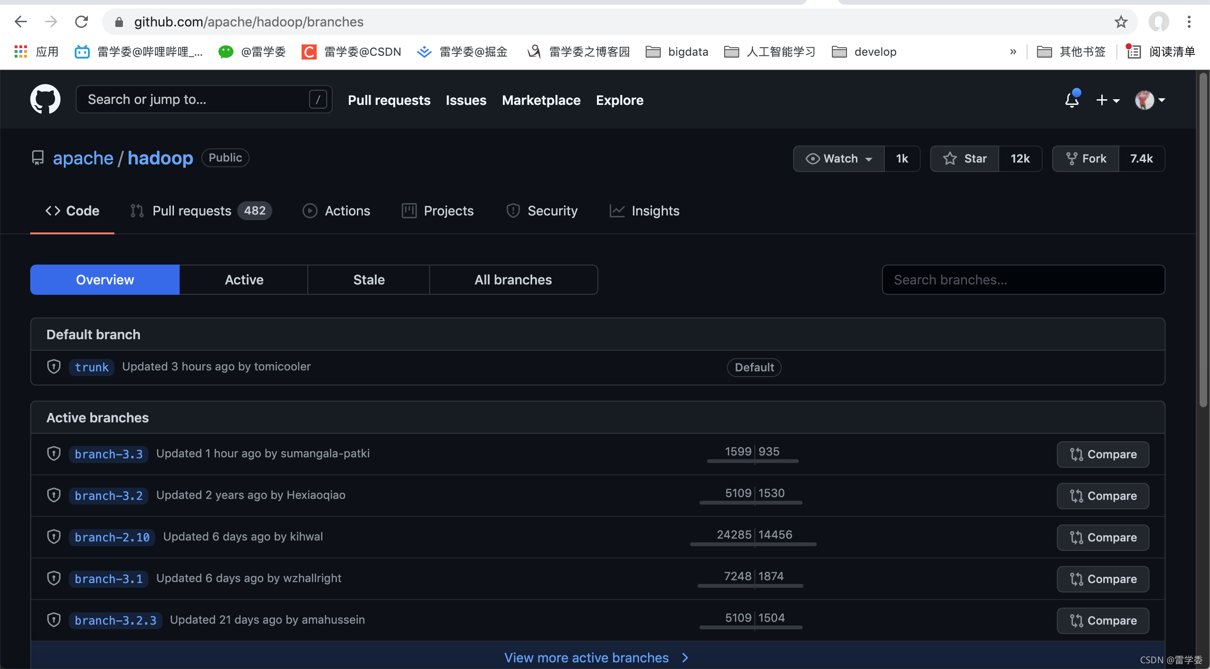Screen dimensions: 1210x669
Task: Open the reading list icon
Action: pyautogui.click(x=1133, y=51)
